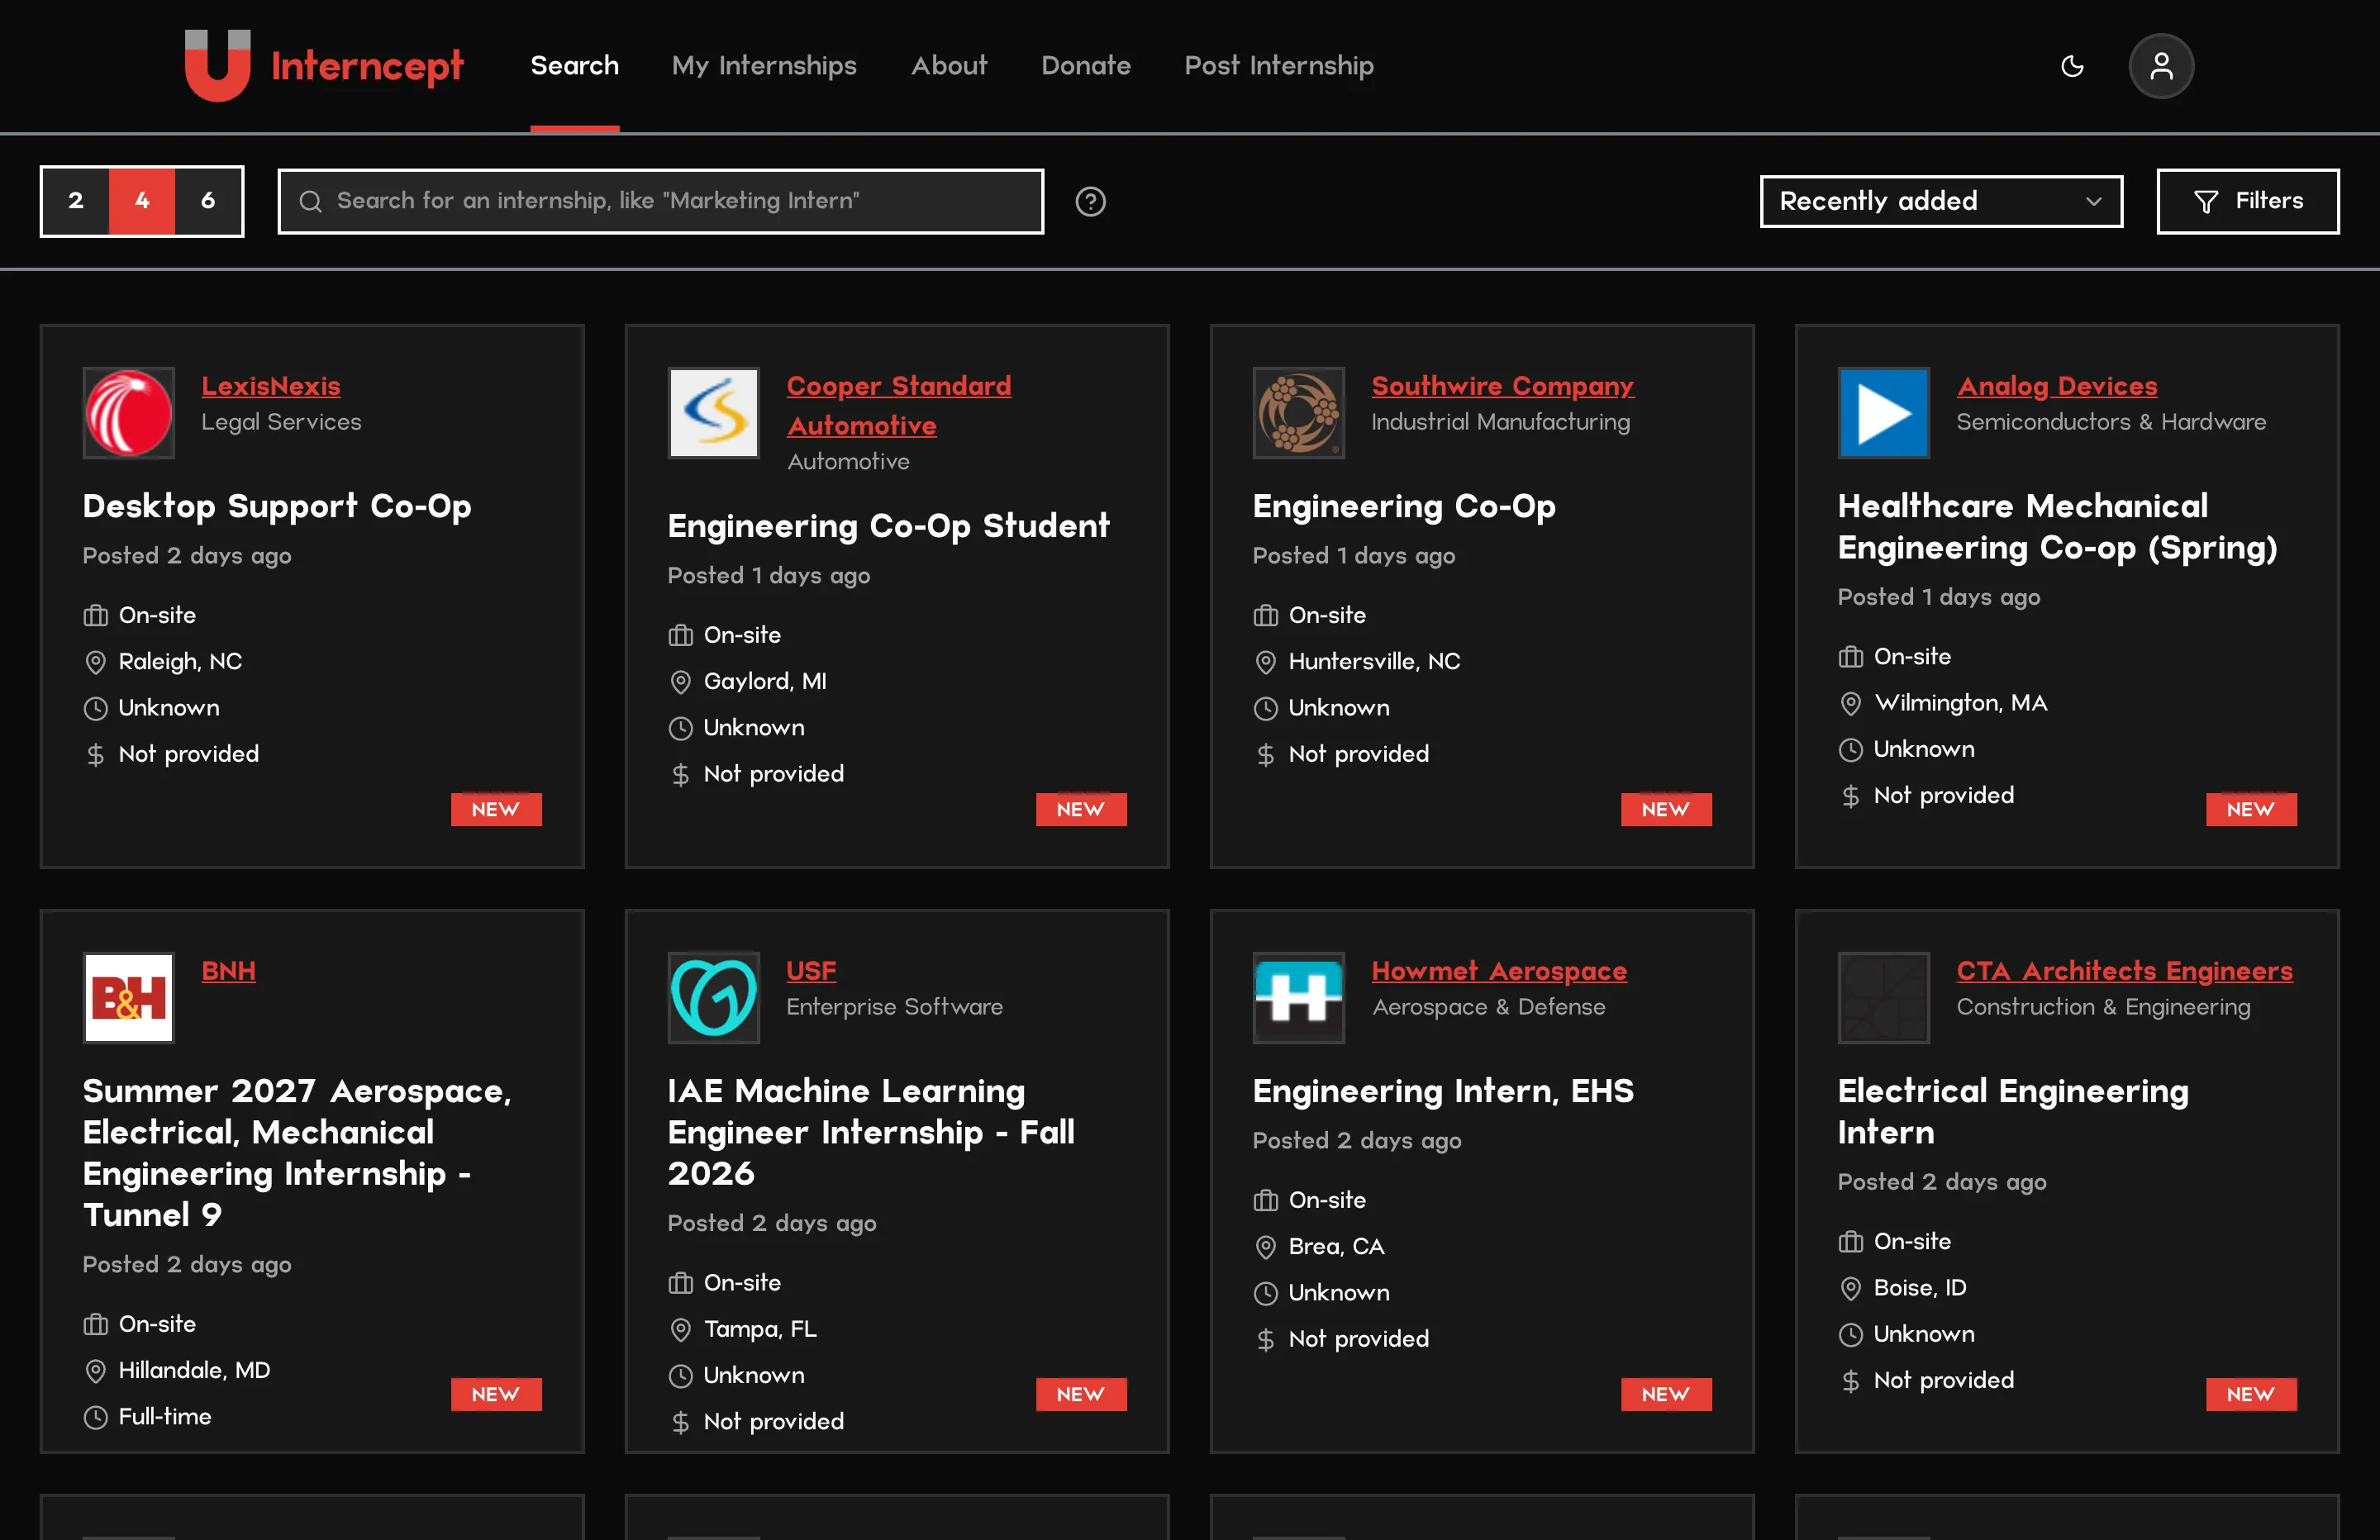The width and height of the screenshot is (2380, 1540).
Task: Open IAE Machine Learning Engineer Internship listing
Action: (x=871, y=1132)
